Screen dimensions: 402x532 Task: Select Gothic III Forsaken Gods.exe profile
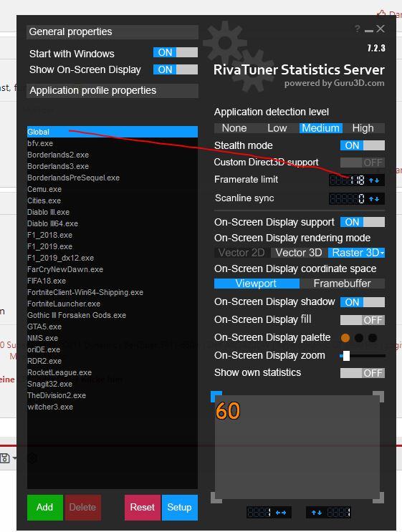click(113, 316)
